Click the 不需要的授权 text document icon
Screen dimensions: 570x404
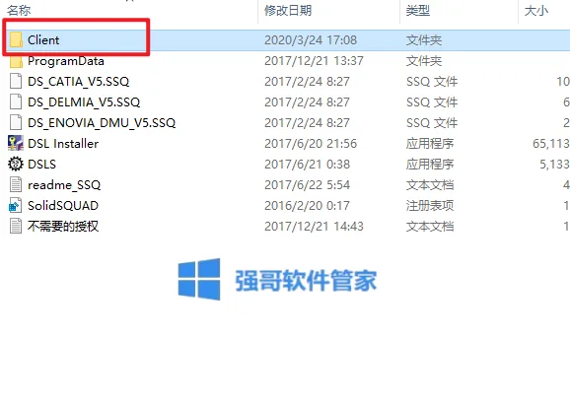[x=16, y=226]
